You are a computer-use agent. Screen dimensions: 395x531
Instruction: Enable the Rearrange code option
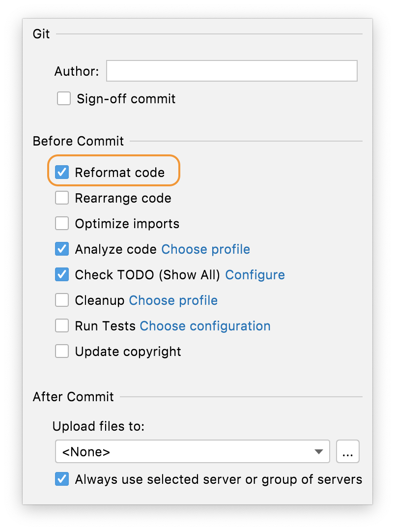(62, 198)
